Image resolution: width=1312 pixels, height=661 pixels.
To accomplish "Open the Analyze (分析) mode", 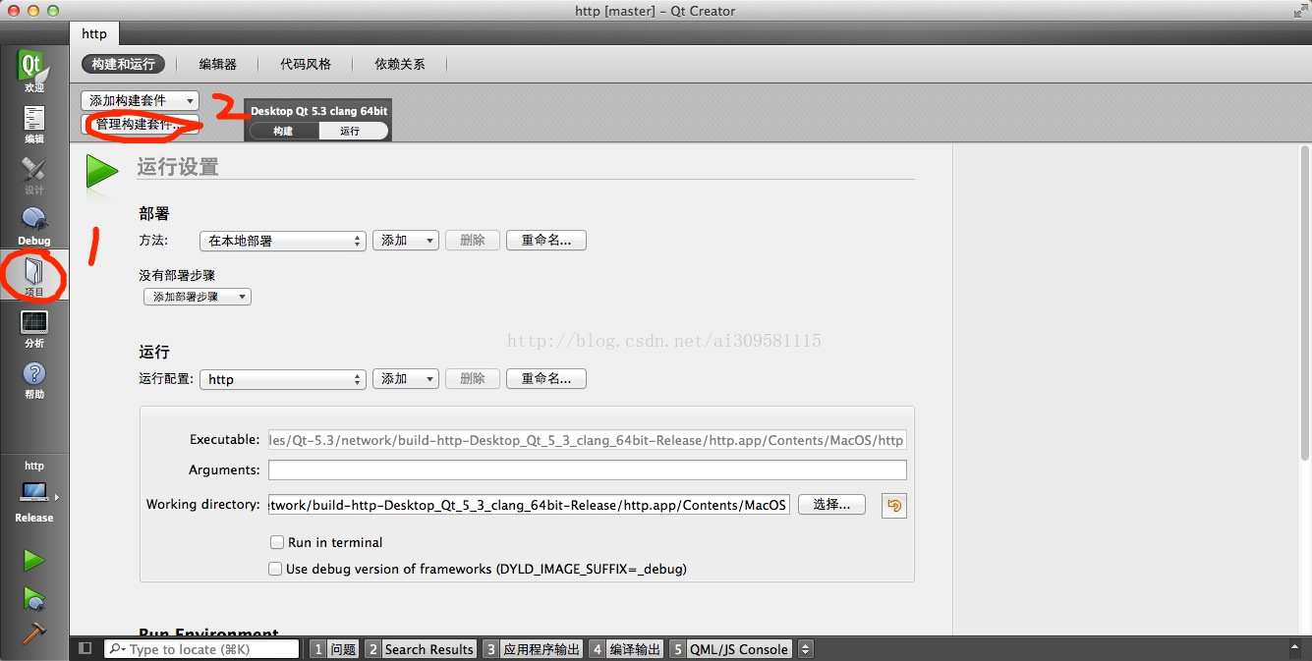I will click(x=33, y=328).
